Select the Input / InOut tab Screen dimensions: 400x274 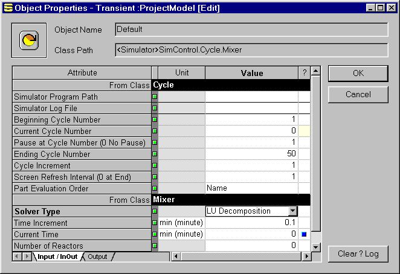(57, 257)
